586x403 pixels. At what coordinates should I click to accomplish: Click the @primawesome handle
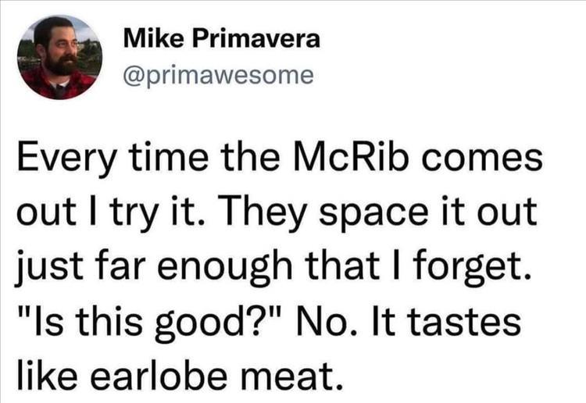218,75
